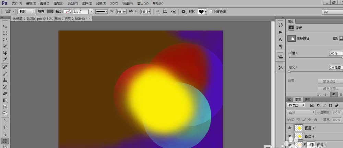Click the 填充 fill color swatch
This screenshot has height=148, width=343.
50,11
